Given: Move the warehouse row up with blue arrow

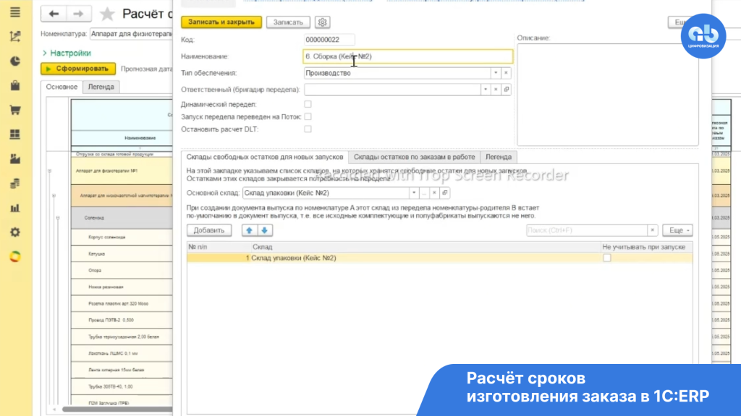Looking at the screenshot, I should tap(249, 230).
